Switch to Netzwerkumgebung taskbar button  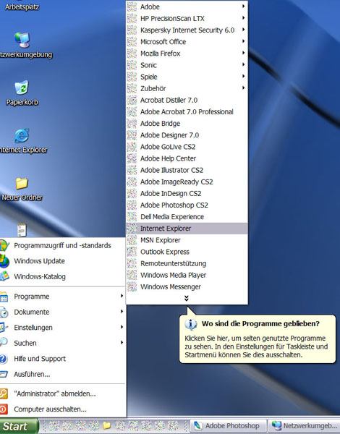coord(304,426)
